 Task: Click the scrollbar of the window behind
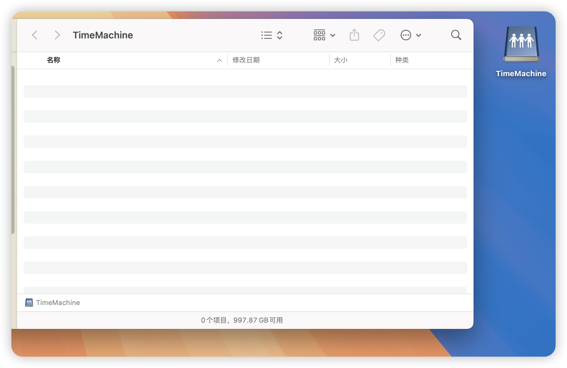click(x=13, y=150)
